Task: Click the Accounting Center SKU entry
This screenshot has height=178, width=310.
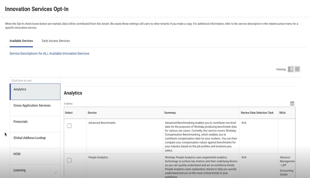Action: (x=287, y=172)
